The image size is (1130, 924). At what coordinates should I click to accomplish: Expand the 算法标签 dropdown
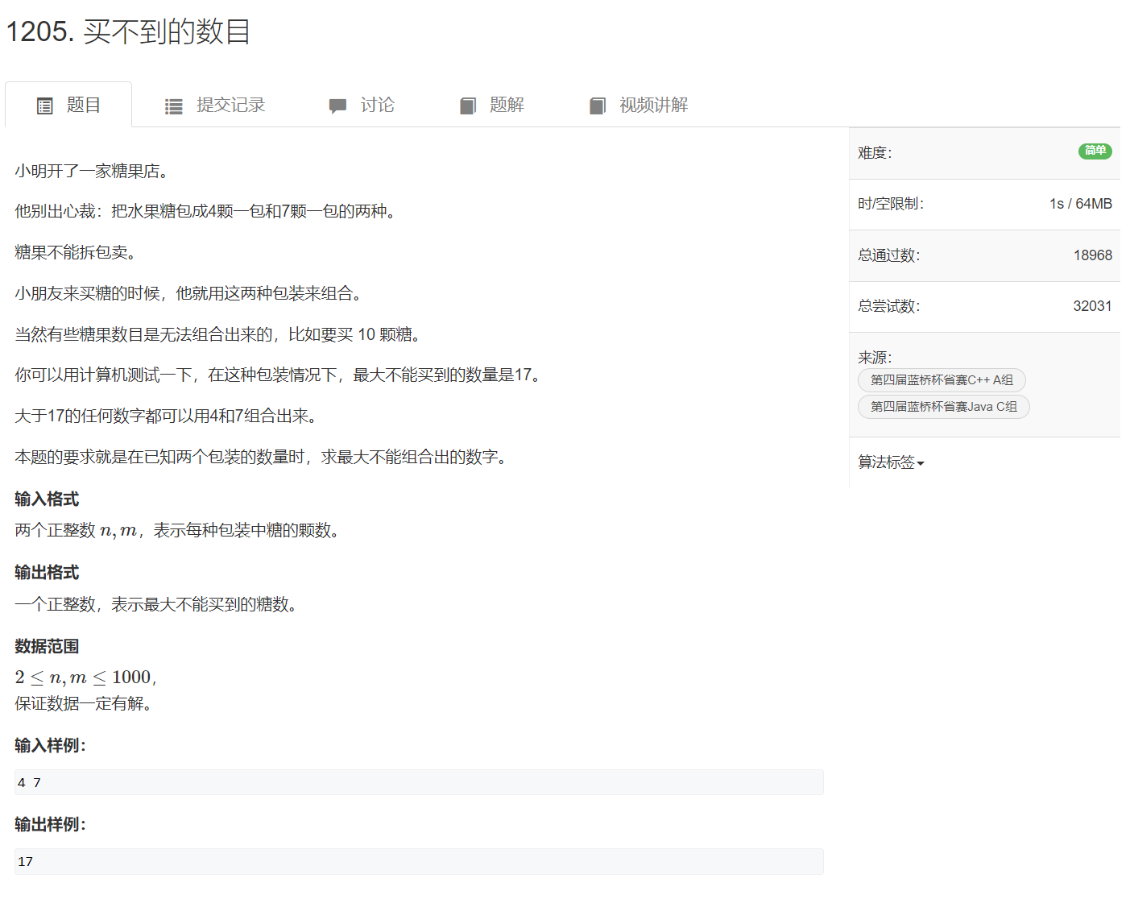point(891,462)
